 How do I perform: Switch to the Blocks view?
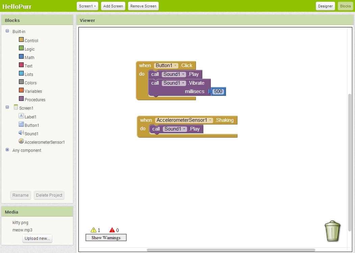click(x=345, y=6)
